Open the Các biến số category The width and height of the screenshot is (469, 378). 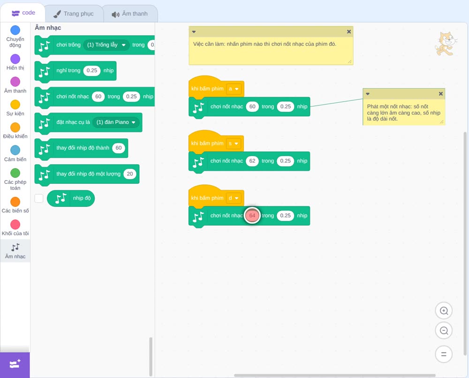tap(15, 205)
